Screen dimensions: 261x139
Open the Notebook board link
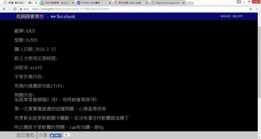pyautogui.click(x=63, y=16)
